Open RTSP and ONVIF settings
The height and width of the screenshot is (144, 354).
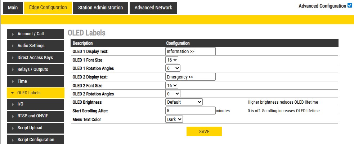pos(35,116)
